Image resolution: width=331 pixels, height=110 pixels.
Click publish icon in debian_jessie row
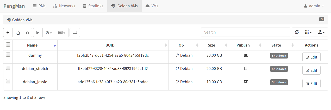(246, 82)
